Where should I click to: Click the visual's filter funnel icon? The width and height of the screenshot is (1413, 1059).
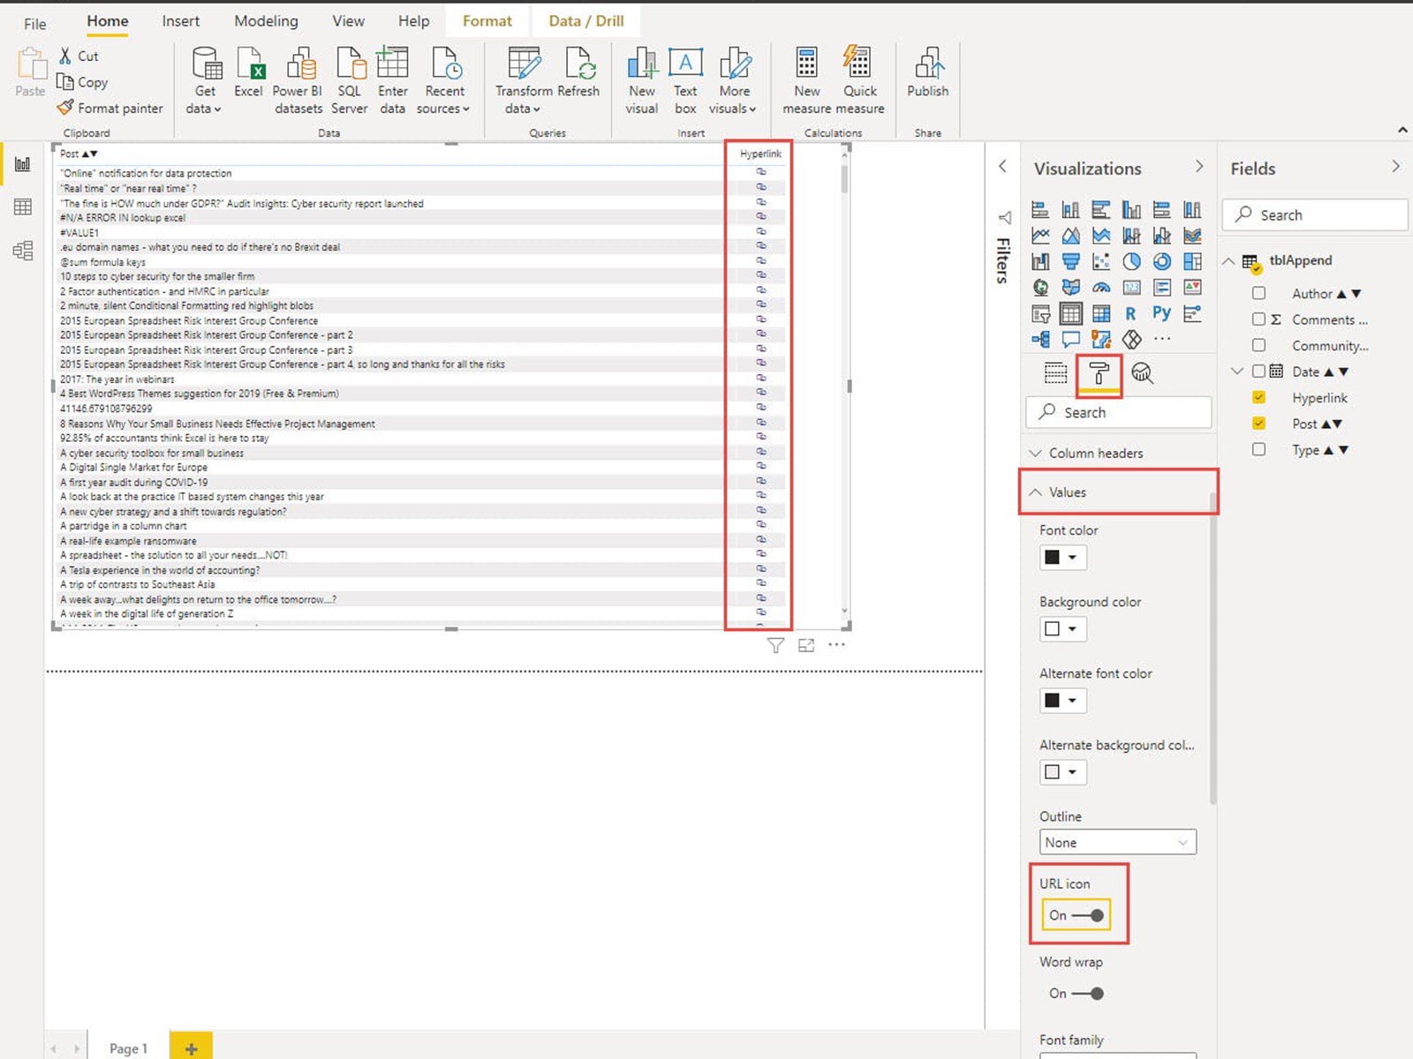point(775,645)
